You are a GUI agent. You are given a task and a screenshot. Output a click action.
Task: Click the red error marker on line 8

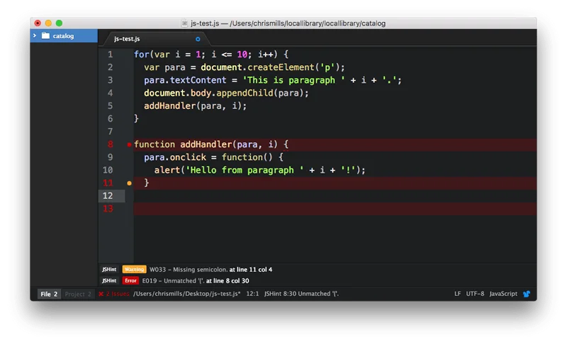click(x=129, y=144)
